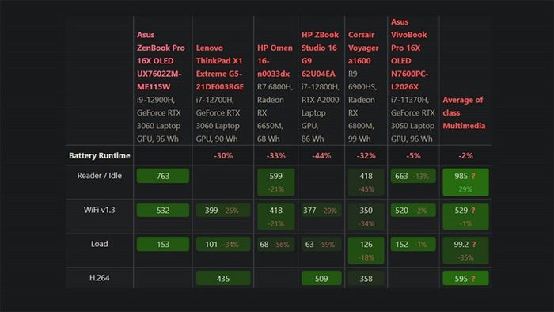Click the green 763 Reader/Idle result bar
This screenshot has height=312, width=554.
tap(163, 176)
